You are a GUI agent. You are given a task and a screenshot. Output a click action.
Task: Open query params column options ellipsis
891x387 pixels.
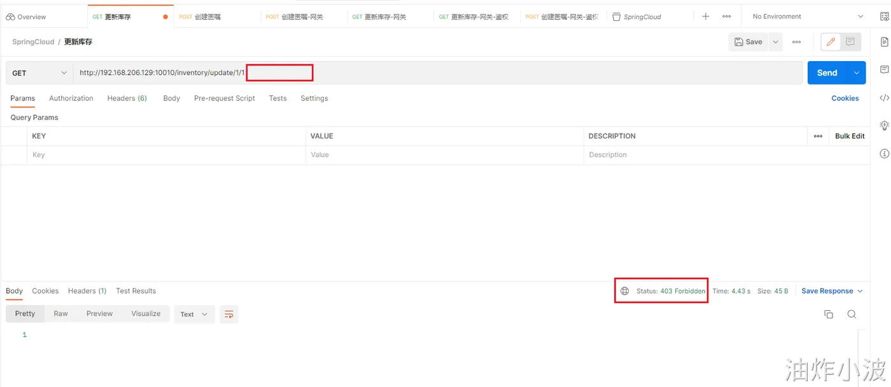[x=818, y=136]
